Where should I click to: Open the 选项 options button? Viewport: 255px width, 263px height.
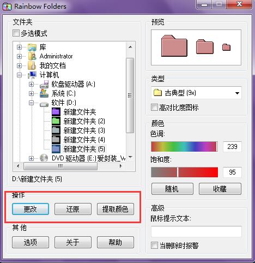pyautogui.click(x=31, y=242)
